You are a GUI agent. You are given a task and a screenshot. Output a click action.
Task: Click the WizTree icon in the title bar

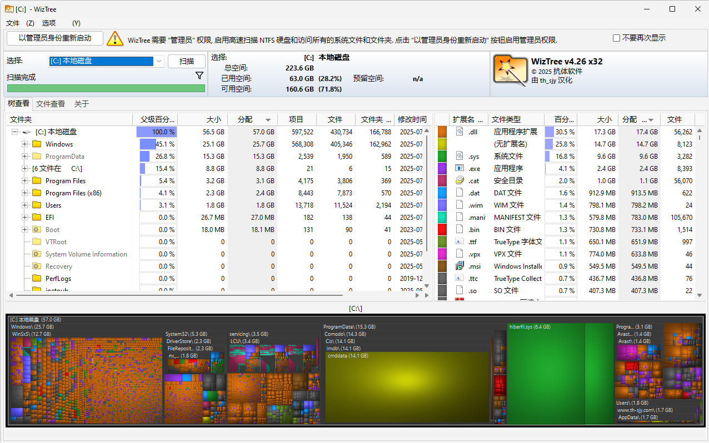pos(8,9)
